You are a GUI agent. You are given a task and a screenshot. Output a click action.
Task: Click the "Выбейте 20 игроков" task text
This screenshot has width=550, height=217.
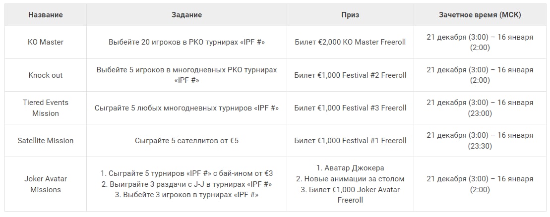[186, 42]
